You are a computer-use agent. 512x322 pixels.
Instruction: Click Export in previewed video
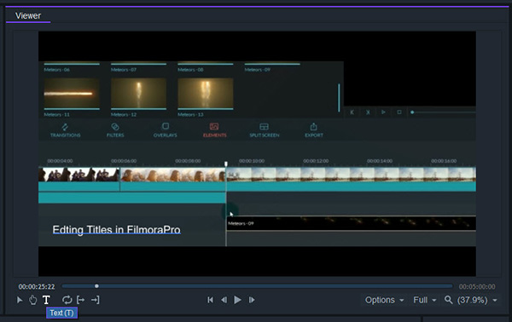coord(314,130)
